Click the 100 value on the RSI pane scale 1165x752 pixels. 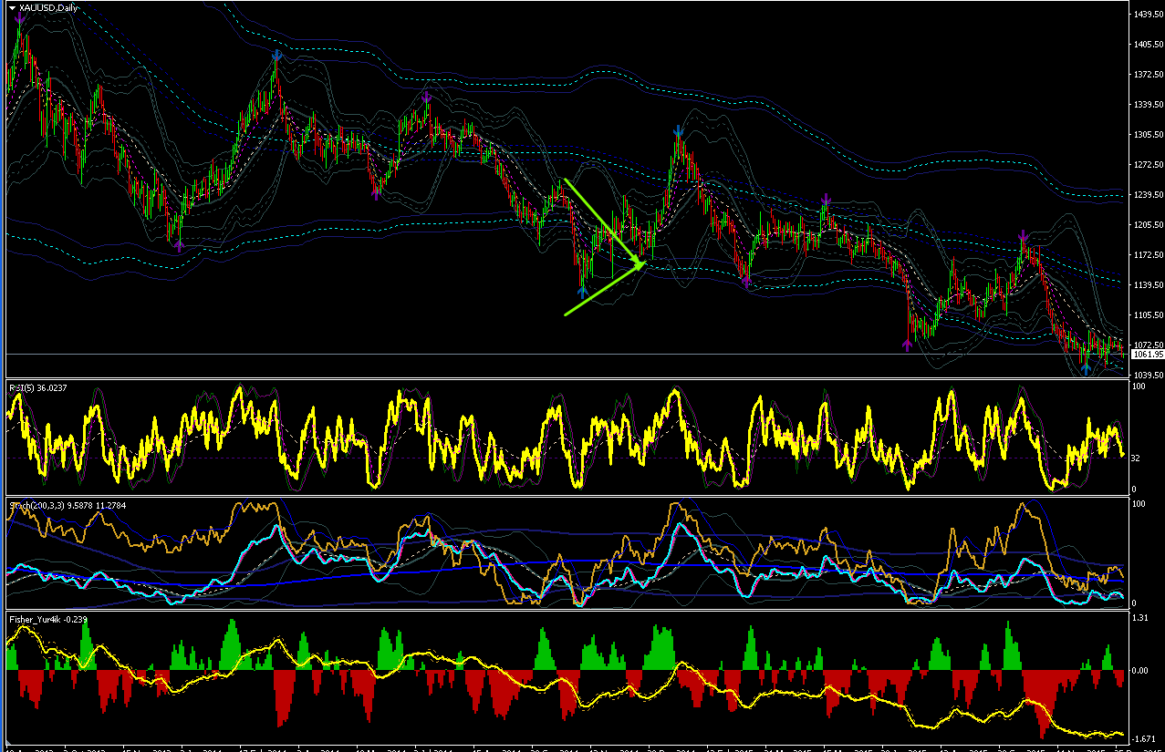click(1139, 387)
